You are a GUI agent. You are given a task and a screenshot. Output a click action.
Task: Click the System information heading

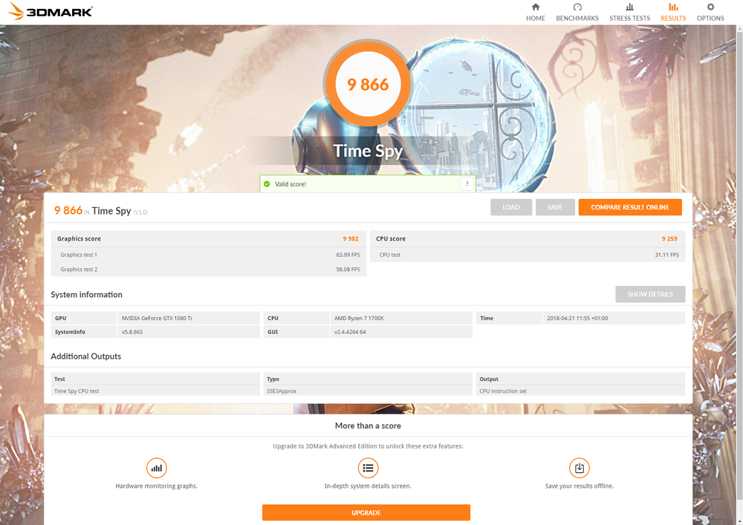86,295
